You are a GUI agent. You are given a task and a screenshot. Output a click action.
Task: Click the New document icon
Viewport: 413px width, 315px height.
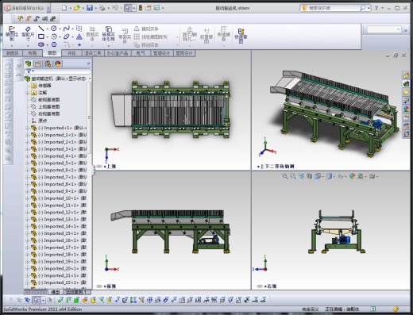pos(64,8)
